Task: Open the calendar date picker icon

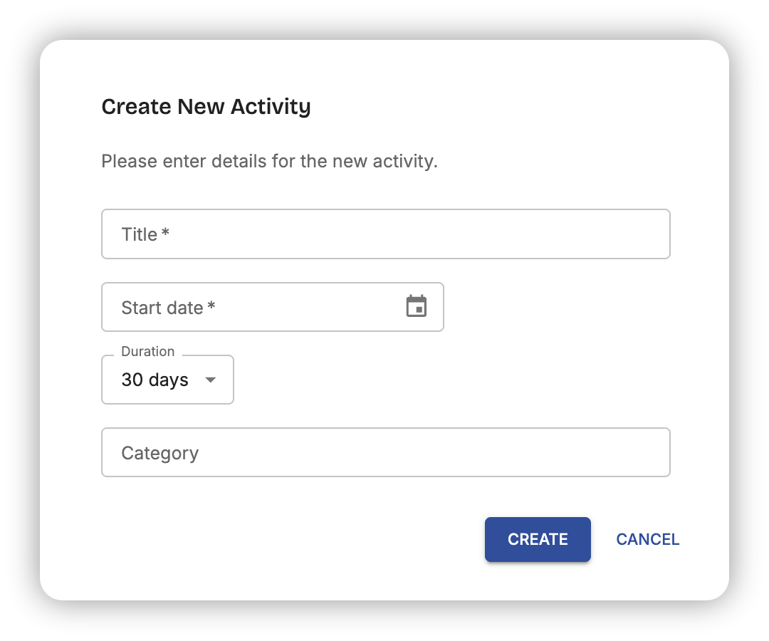Action: point(417,307)
